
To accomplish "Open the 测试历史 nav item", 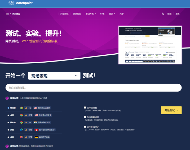I will tap(77, 14).
